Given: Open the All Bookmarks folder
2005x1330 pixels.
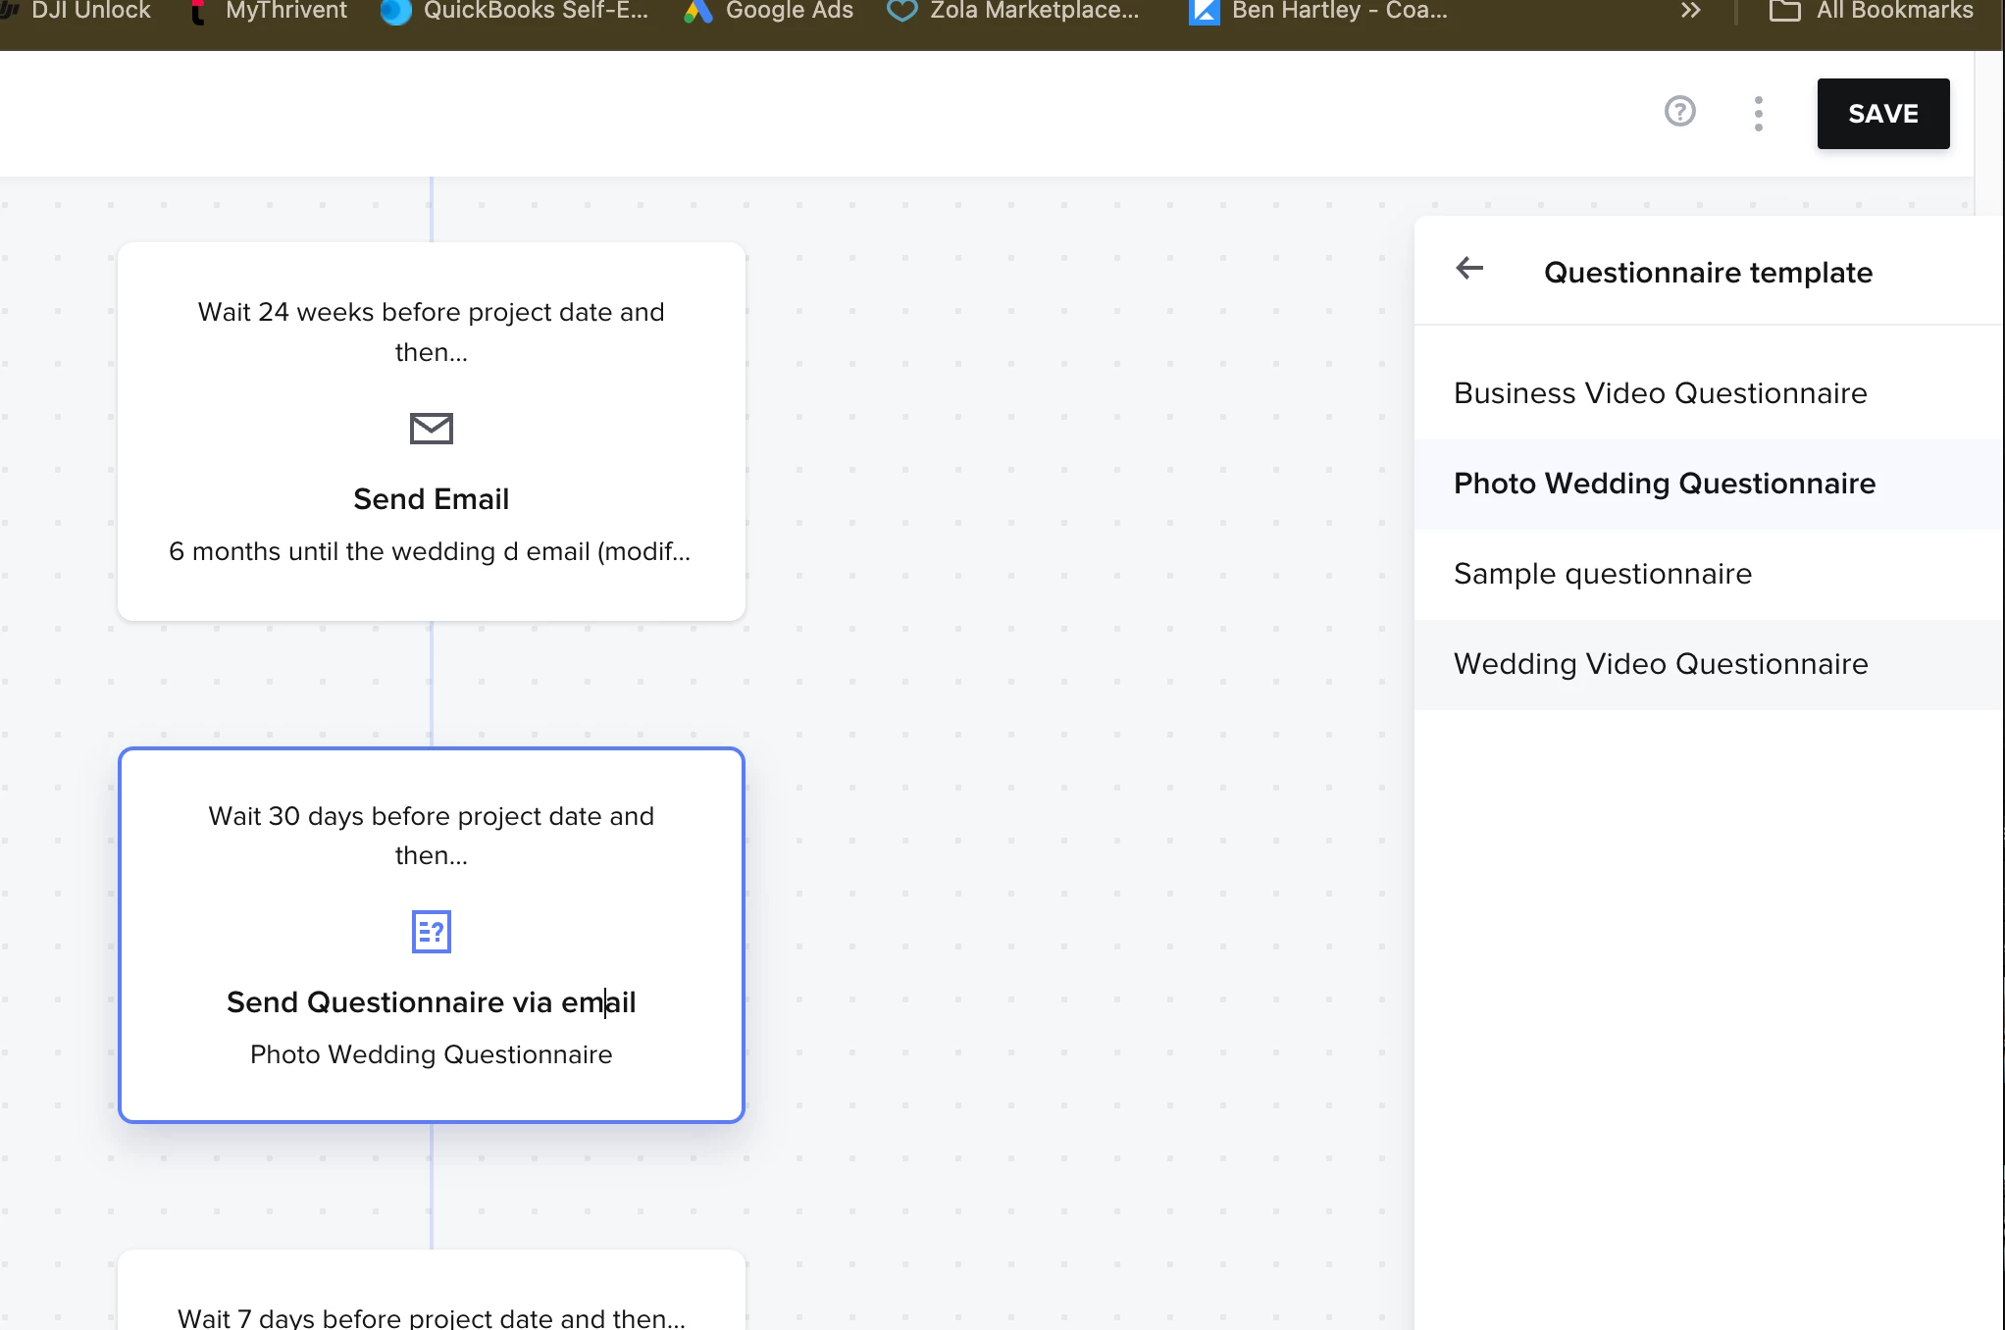Looking at the screenshot, I should click(x=1871, y=11).
